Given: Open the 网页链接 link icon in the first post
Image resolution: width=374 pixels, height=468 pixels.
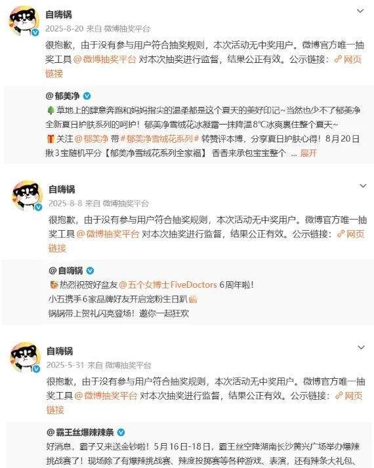Looking at the screenshot, I should coord(338,59).
